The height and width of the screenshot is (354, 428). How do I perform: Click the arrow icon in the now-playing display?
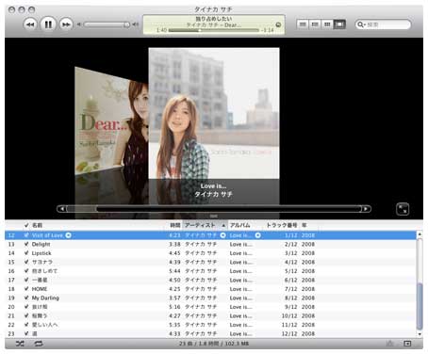click(x=278, y=24)
